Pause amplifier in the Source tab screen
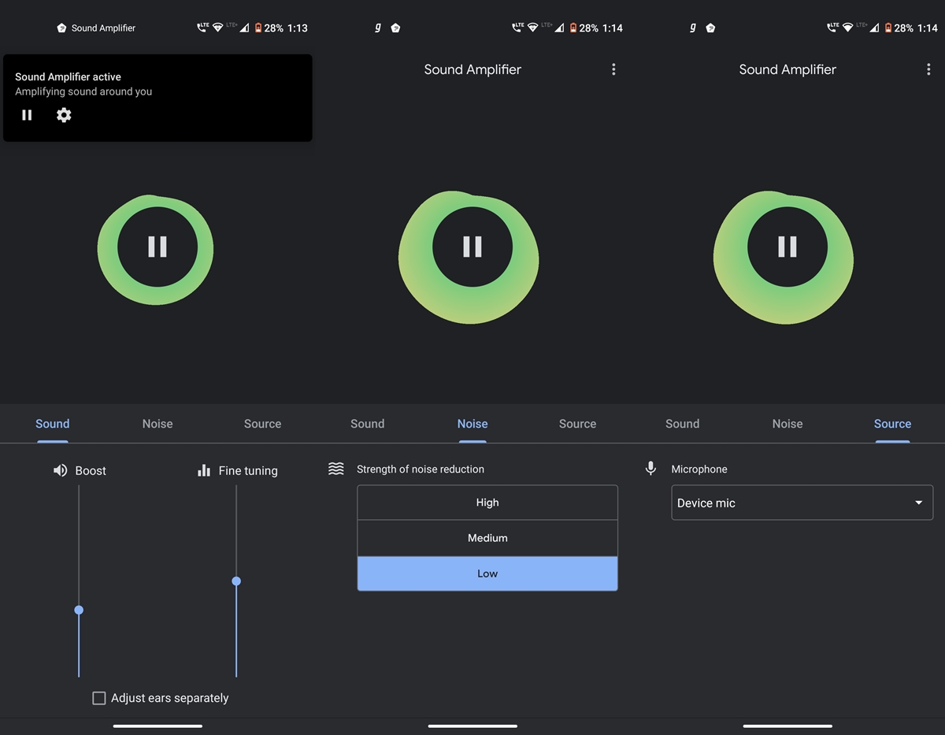Viewport: 945px width, 735px height. coord(787,247)
